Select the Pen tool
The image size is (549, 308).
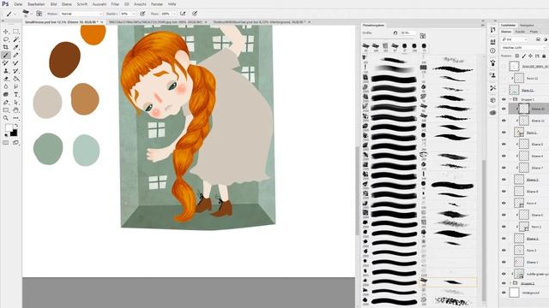6,103
